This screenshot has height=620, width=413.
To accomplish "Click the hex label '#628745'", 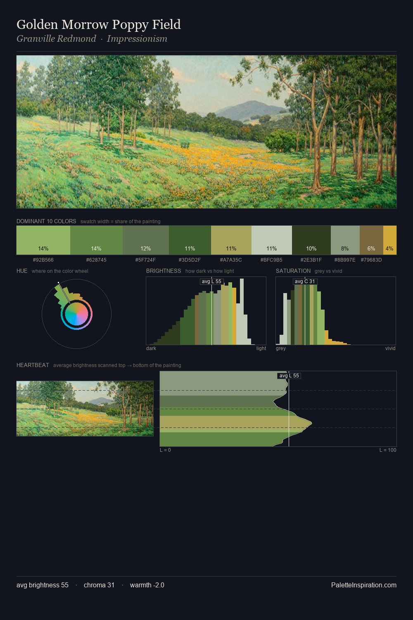I will tap(96, 260).
